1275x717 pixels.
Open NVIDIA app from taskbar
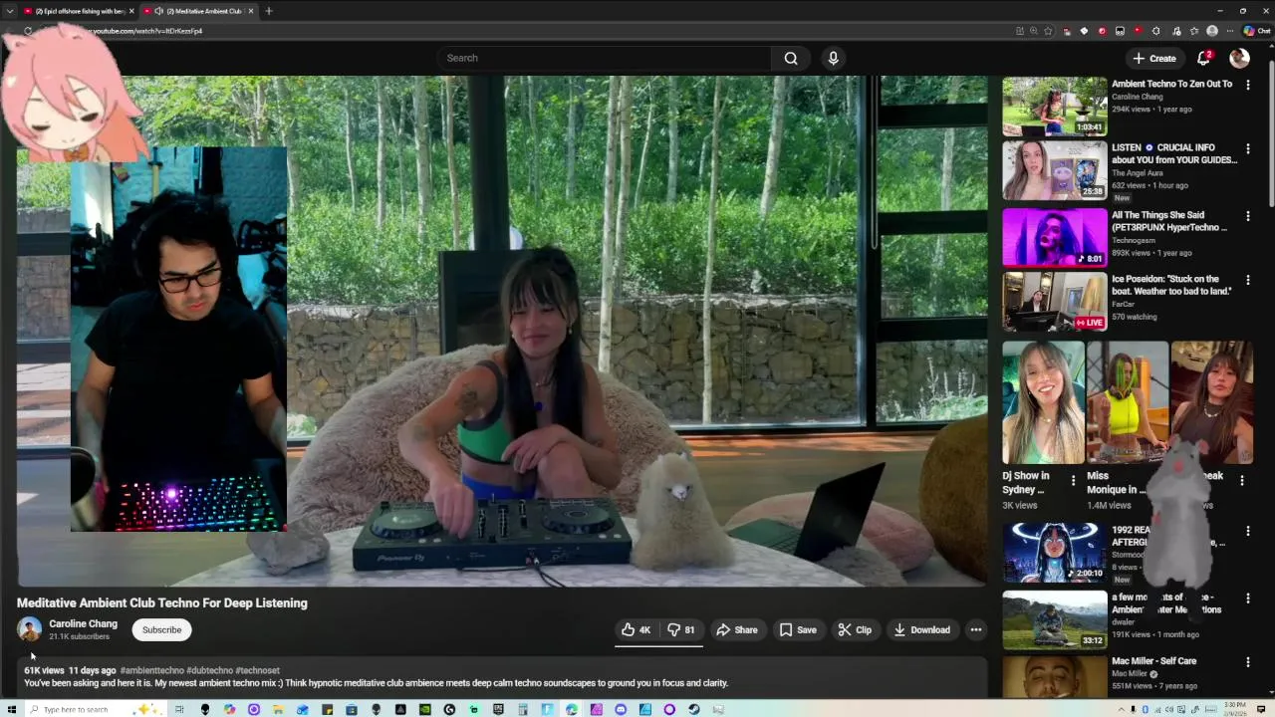click(425, 709)
